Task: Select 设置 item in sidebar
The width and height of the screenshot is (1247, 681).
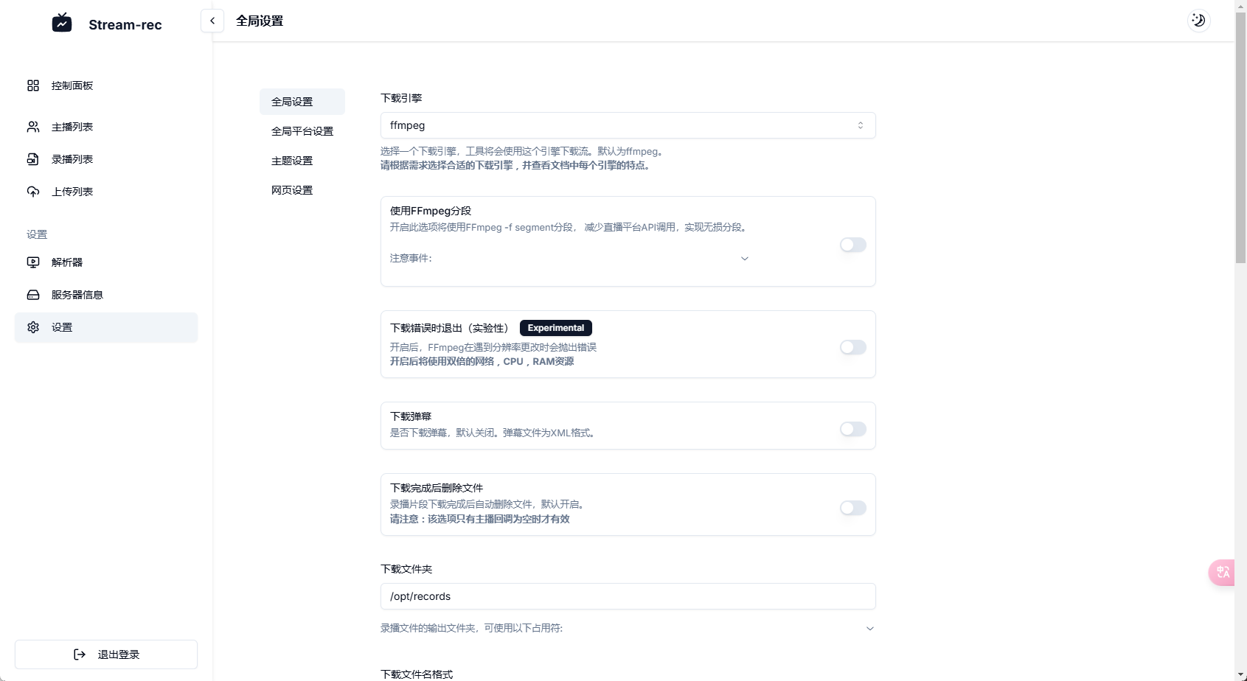Action: [x=106, y=327]
